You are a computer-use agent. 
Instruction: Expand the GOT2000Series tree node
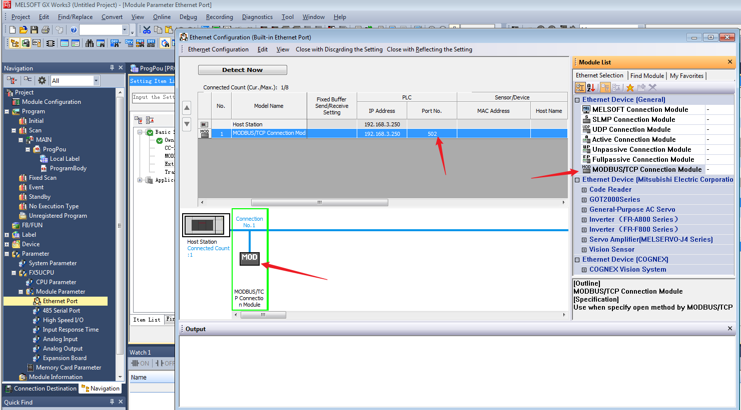[584, 200]
